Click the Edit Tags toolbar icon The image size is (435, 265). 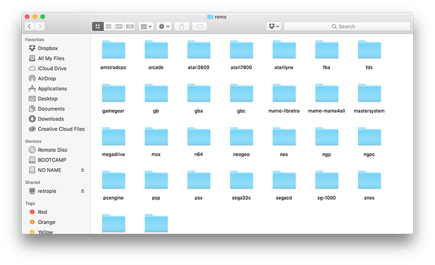(x=199, y=26)
